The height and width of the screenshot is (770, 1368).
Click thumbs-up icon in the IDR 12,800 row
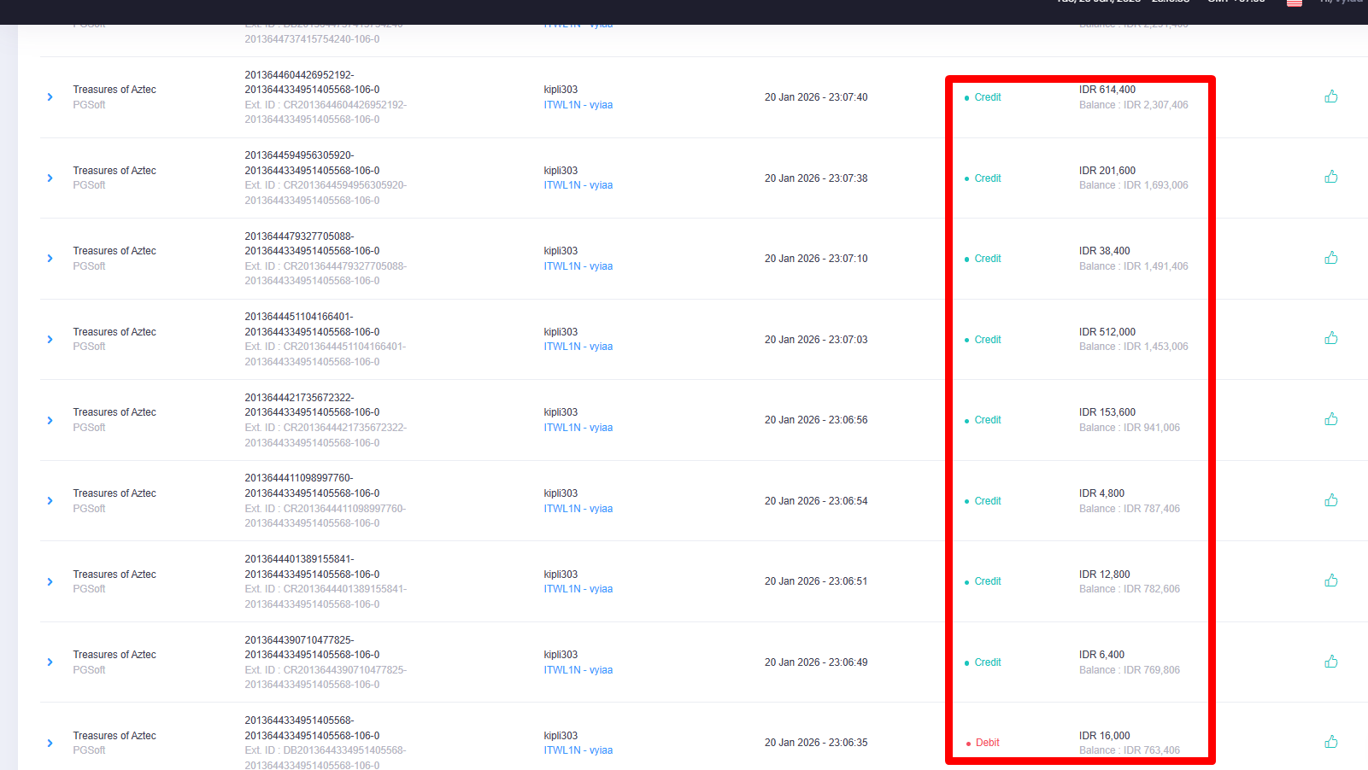click(x=1331, y=580)
